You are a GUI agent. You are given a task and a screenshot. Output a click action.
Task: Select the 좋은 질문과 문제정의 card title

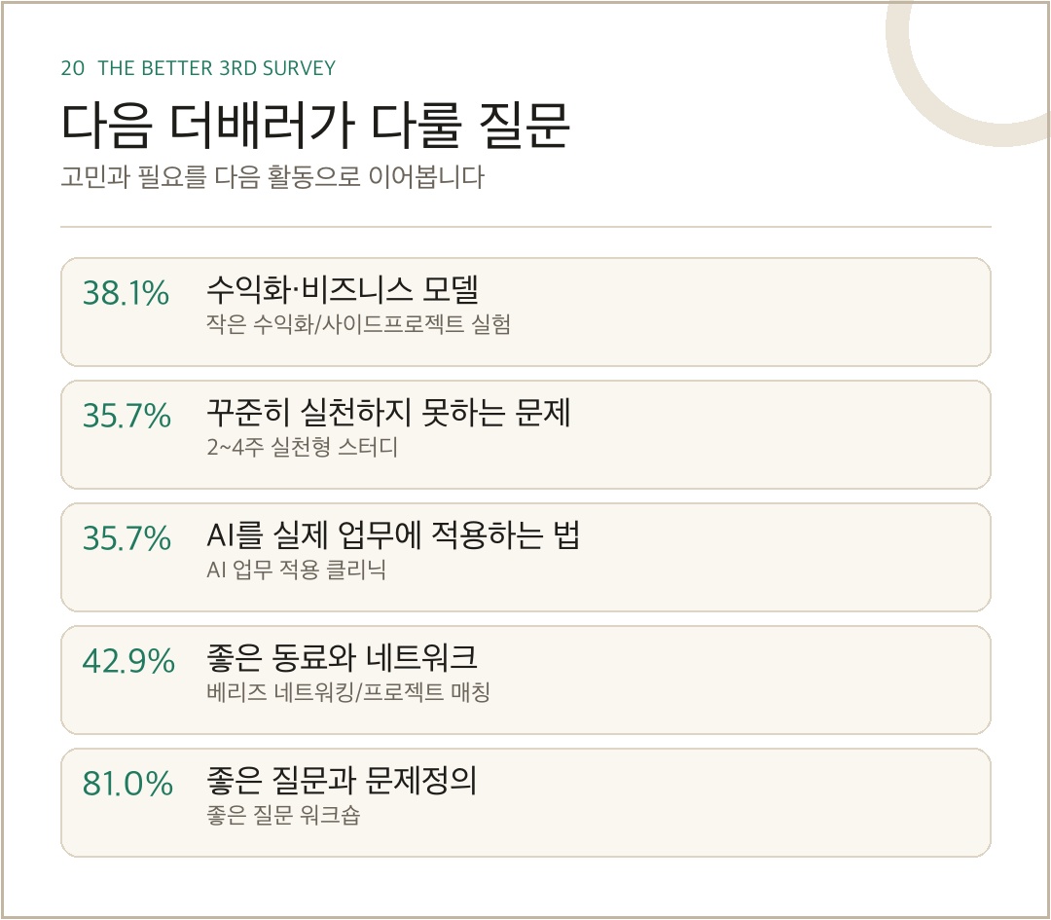coord(342,780)
